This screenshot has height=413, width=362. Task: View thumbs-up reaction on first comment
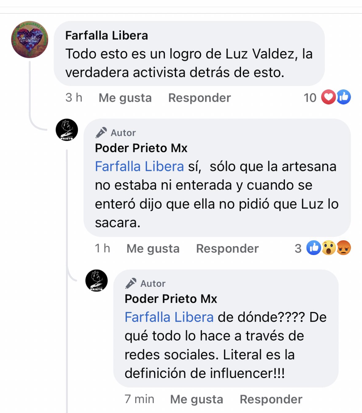(x=344, y=97)
